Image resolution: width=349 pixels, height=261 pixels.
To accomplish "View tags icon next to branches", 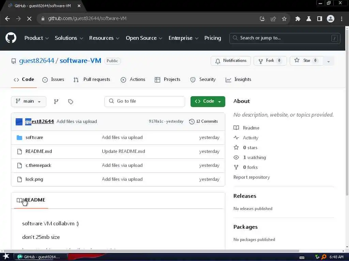I will (x=71, y=102).
